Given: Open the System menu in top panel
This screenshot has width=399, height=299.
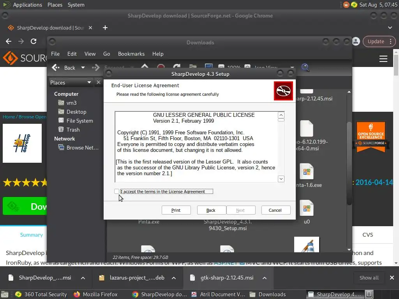Looking at the screenshot, I should pyautogui.click(x=76, y=5).
